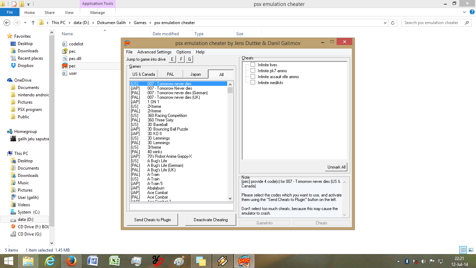The height and width of the screenshot is (268, 476).
Task: Go back in Explorer navigation
Action: [x=7, y=23]
